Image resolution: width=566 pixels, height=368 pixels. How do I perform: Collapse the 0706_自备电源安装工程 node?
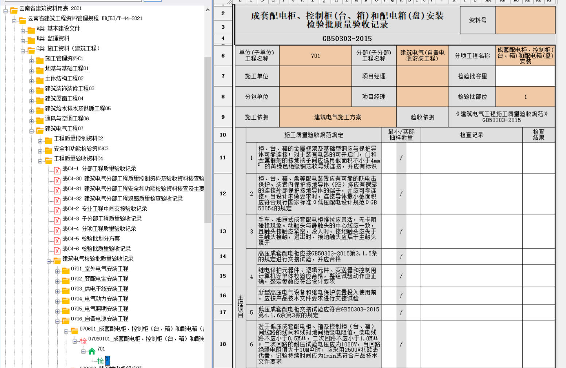pyautogui.click(x=58, y=321)
